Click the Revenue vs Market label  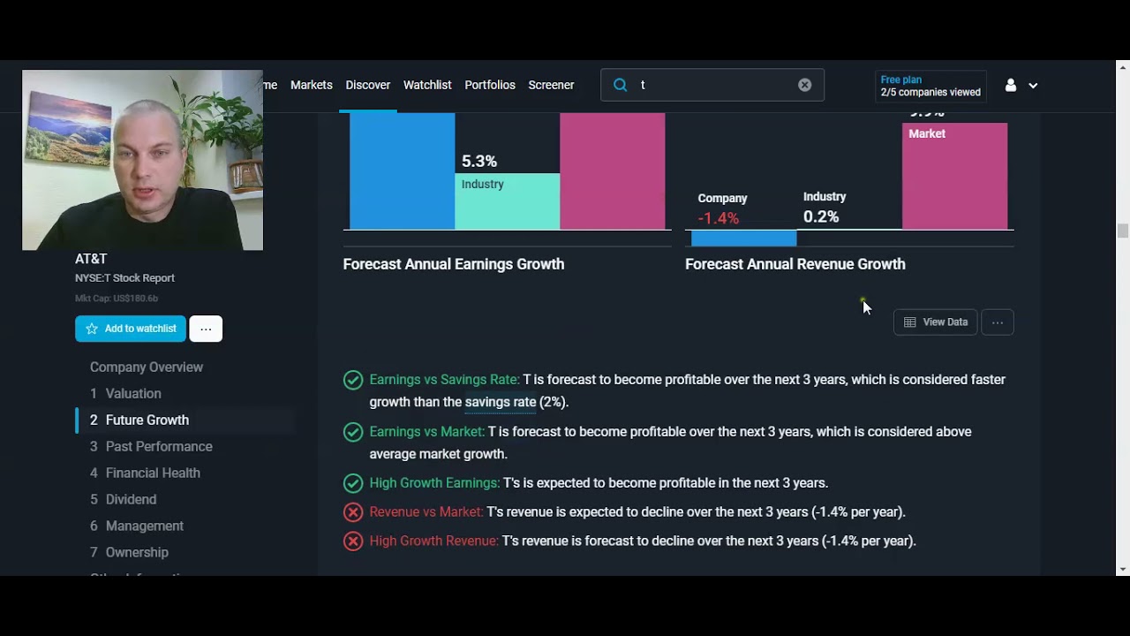pos(426,512)
